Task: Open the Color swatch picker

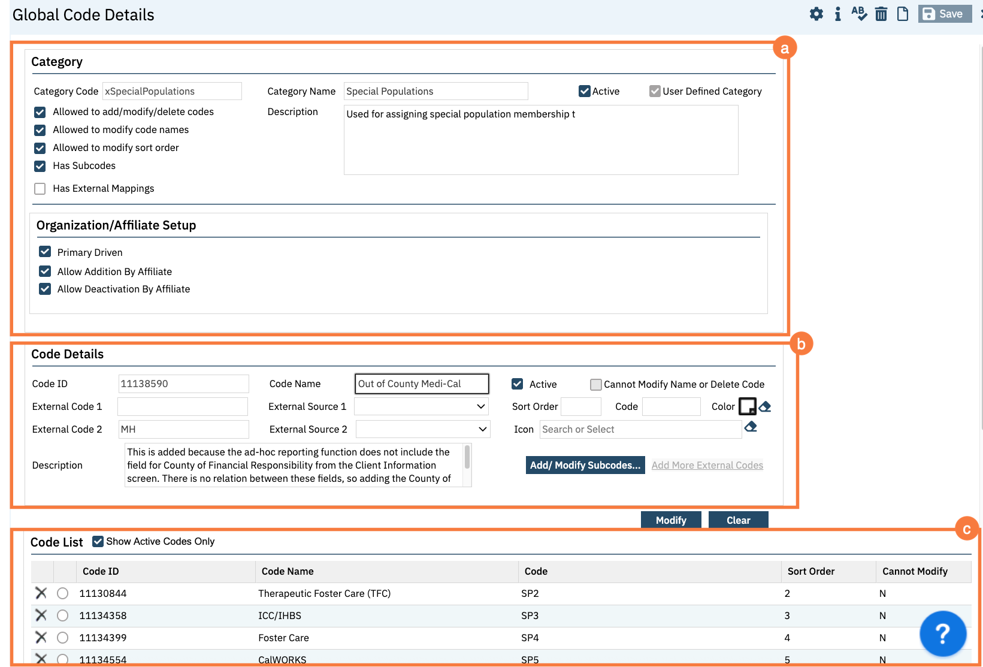Action: (x=747, y=406)
